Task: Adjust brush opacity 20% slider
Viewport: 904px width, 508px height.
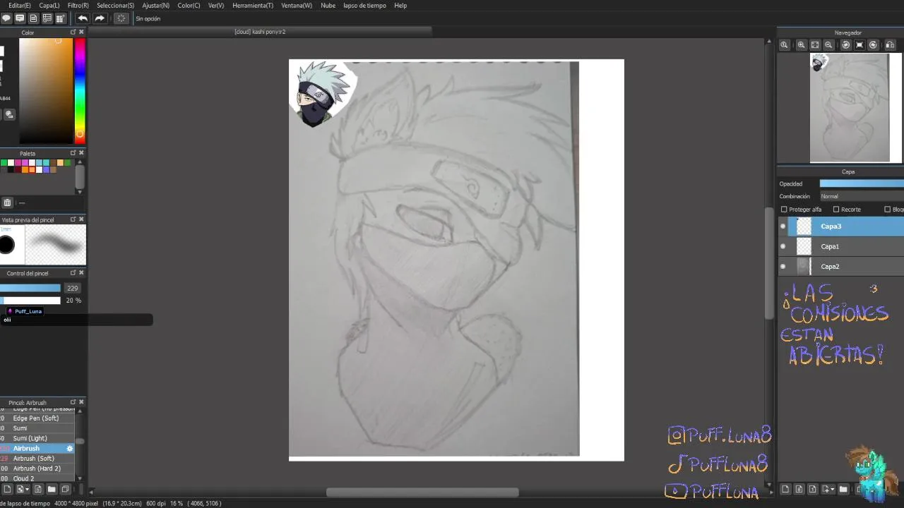Action: coord(30,301)
